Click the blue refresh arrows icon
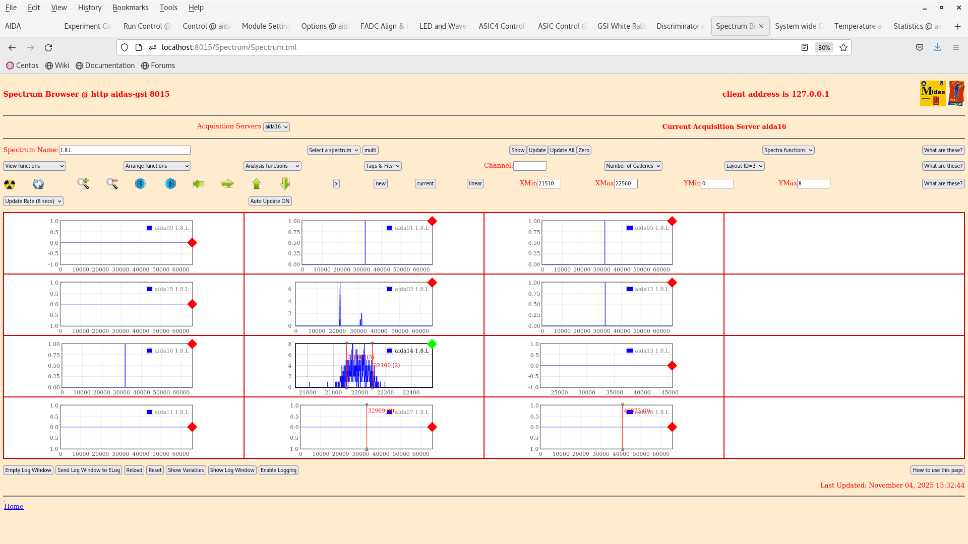This screenshot has height=544, width=968. (38, 184)
